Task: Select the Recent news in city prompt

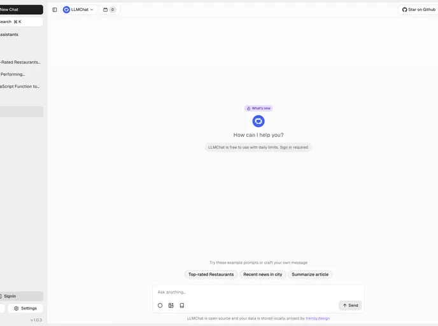Action: [262, 274]
